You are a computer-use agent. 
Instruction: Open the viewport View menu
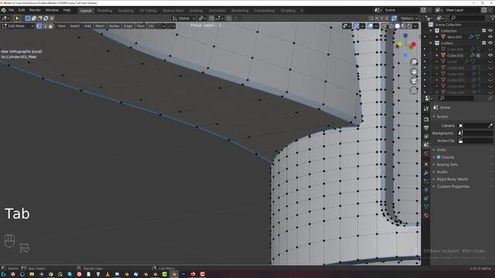61,26
